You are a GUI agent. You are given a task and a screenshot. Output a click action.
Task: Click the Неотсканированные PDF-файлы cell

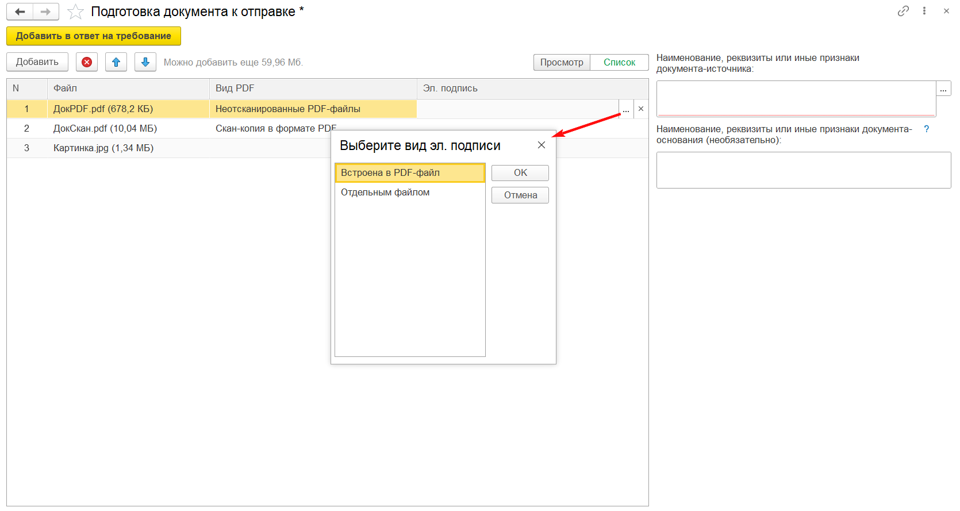coord(313,109)
